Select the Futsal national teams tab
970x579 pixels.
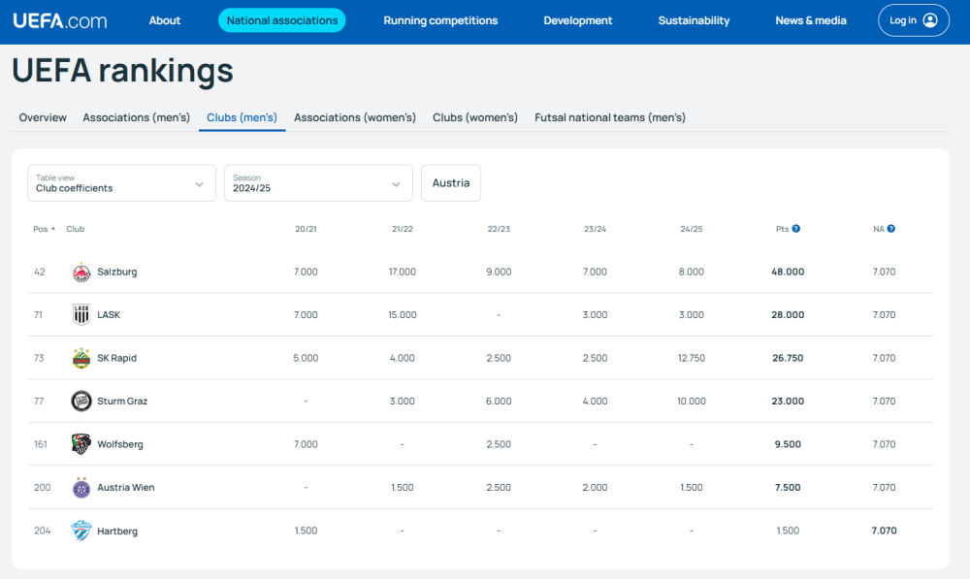point(610,117)
